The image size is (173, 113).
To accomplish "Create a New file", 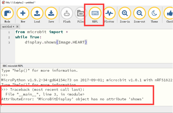I will [x=23, y=15].
